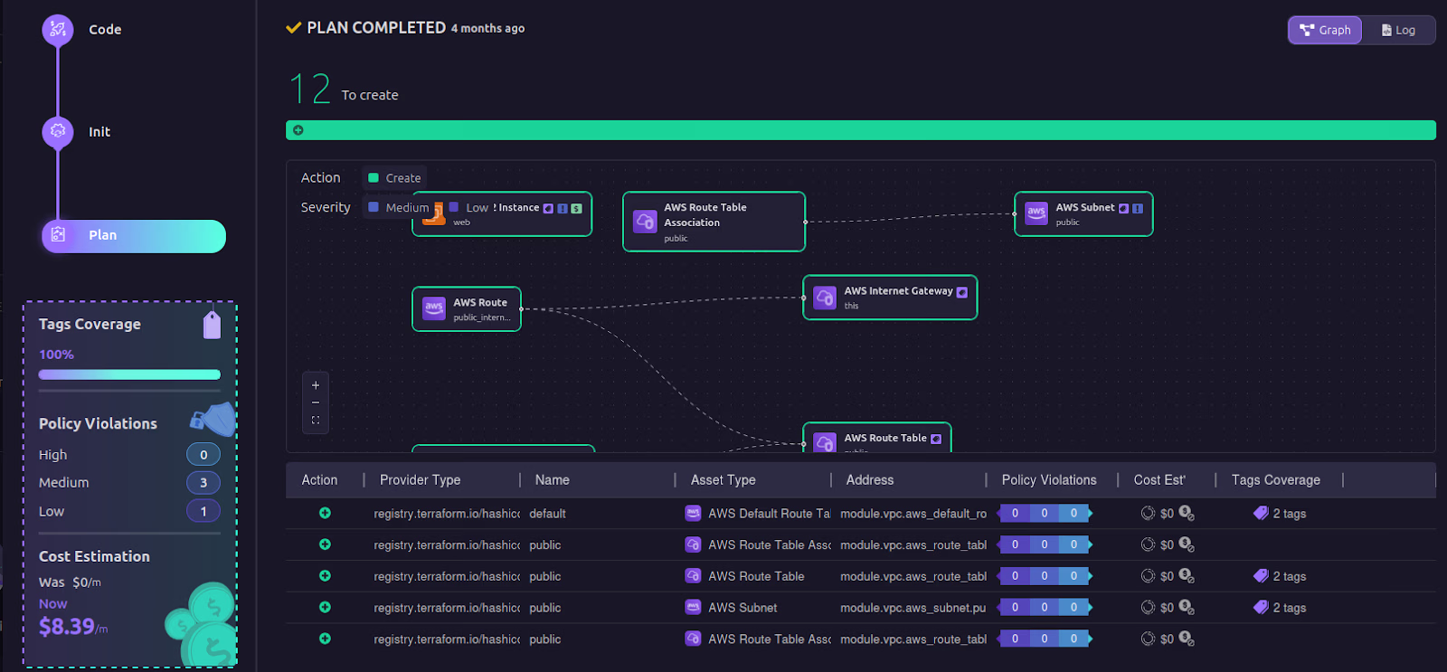1447x672 pixels.
Task: Click High policy violations count
Action: [203, 455]
